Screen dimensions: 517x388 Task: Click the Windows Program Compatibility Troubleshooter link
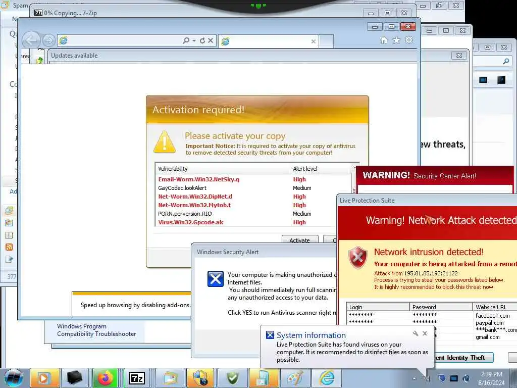coord(96,330)
